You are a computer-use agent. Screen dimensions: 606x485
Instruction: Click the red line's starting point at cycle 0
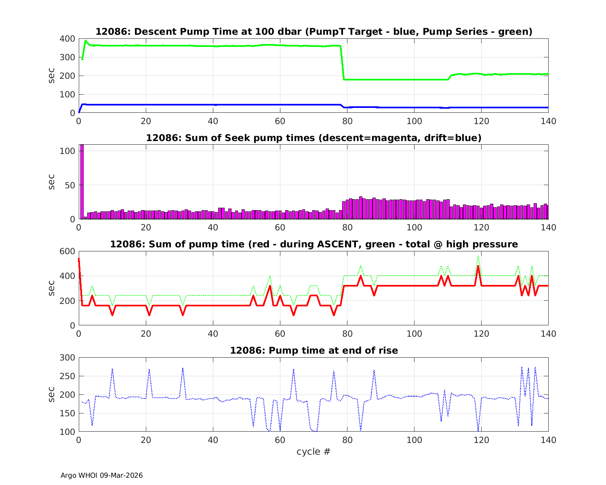point(79,259)
